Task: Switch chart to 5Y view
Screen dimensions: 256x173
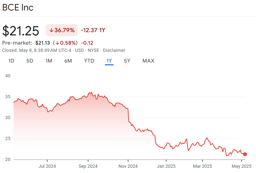Action: point(127,61)
